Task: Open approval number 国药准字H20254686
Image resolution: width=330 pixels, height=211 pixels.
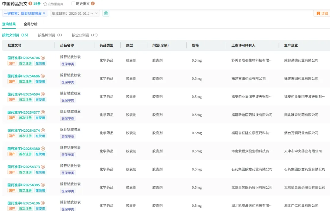Action: click(x=24, y=76)
